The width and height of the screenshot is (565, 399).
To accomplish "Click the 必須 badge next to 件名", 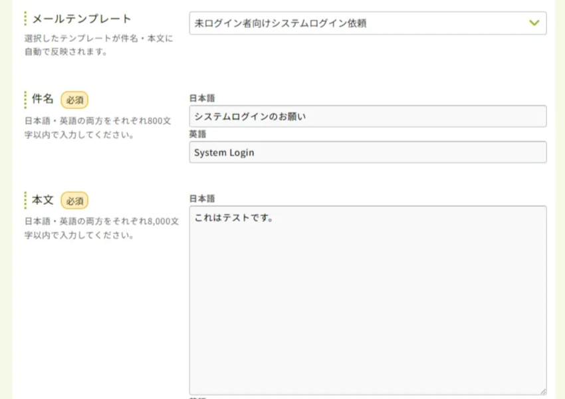I will (74, 100).
